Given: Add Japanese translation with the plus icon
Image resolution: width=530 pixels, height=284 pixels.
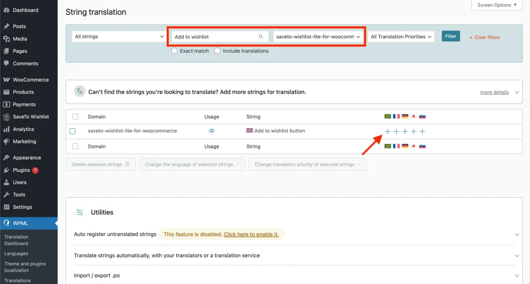Looking at the screenshot, I should [x=414, y=131].
